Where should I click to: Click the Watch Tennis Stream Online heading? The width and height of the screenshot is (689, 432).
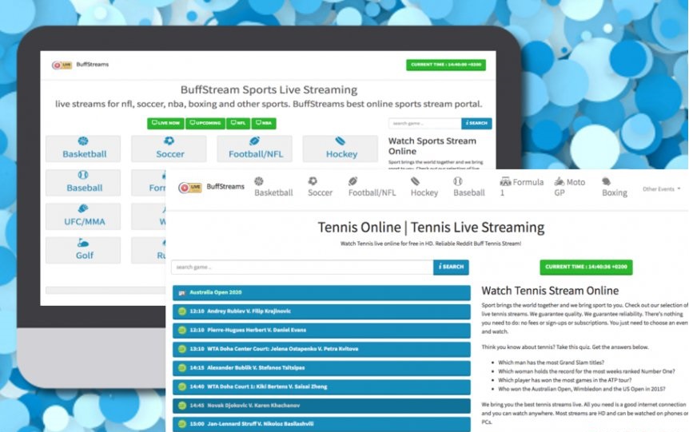[550, 291]
